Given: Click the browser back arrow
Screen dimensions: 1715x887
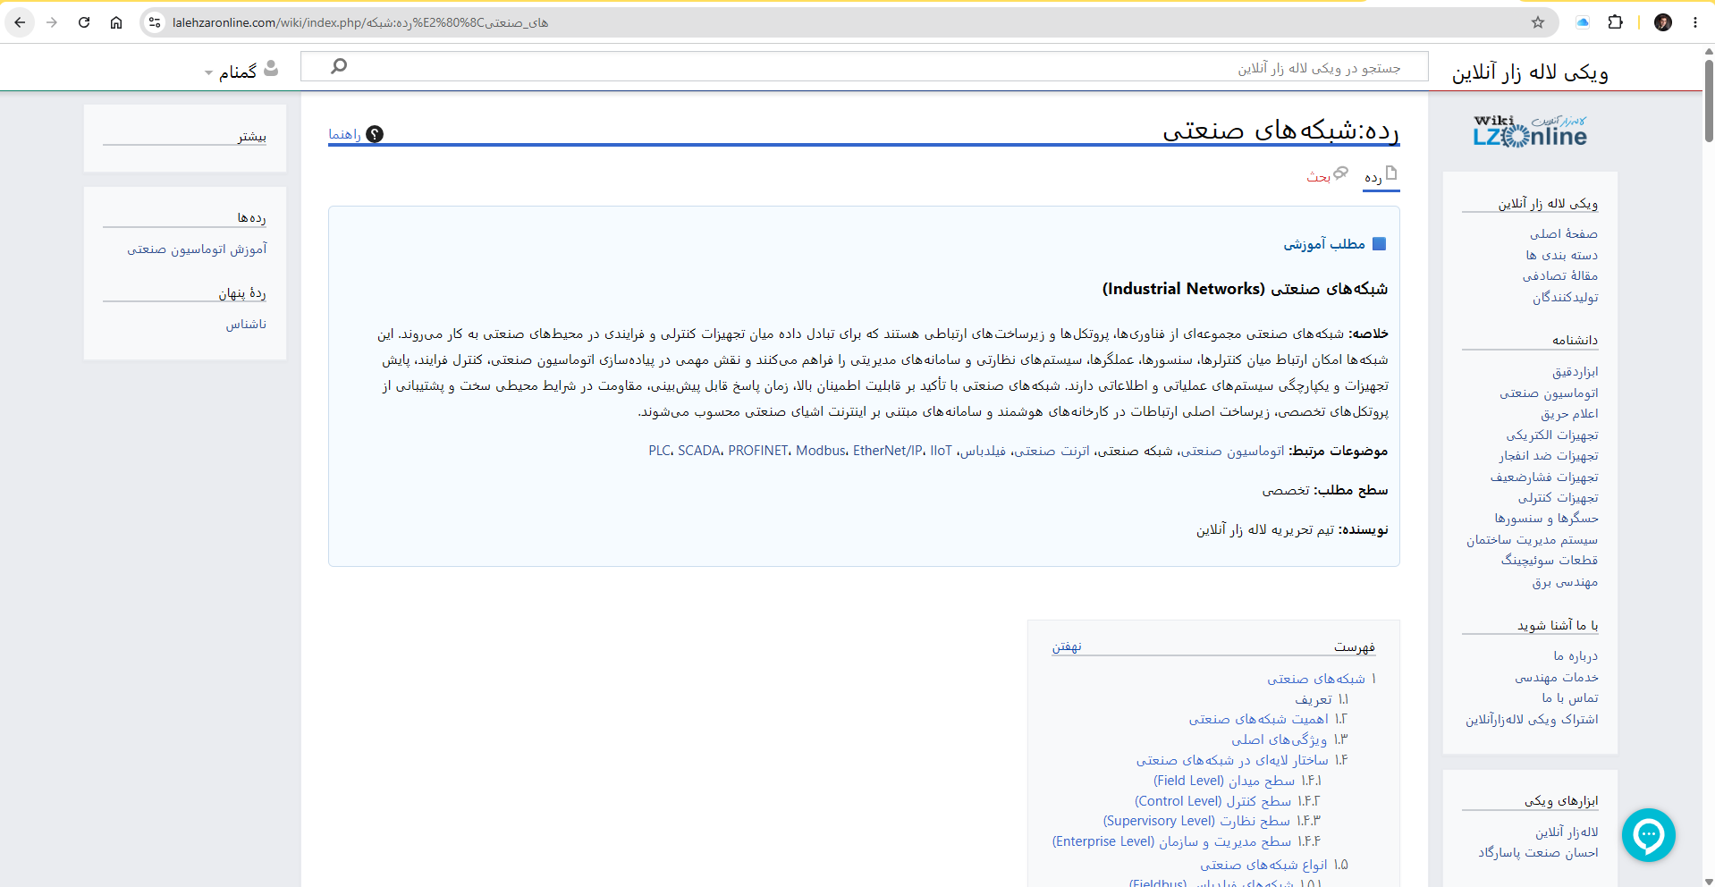Looking at the screenshot, I should tap(20, 22).
